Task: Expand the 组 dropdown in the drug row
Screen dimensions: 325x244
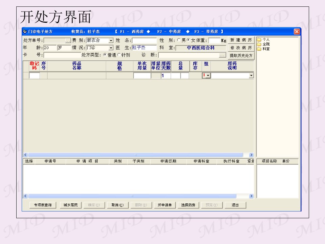Action: pos(208,76)
